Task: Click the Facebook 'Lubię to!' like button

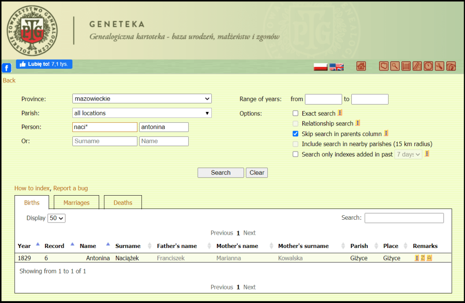Action: click(x=44, y=64)
